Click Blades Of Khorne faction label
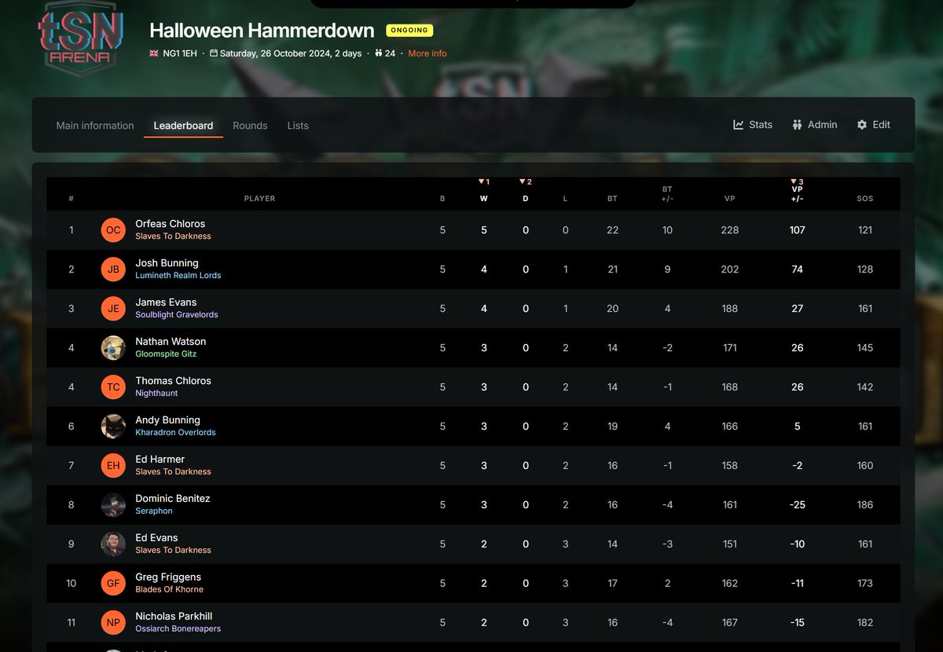The height and width of the screenshot is (652, 943). pos(169,590)
